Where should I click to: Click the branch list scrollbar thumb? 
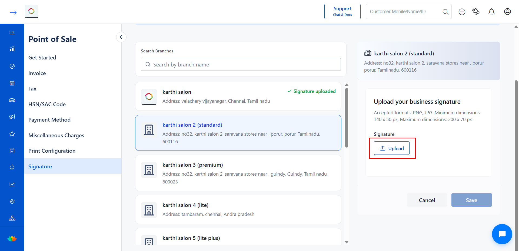pyautogui.click(x=347, y=118)
